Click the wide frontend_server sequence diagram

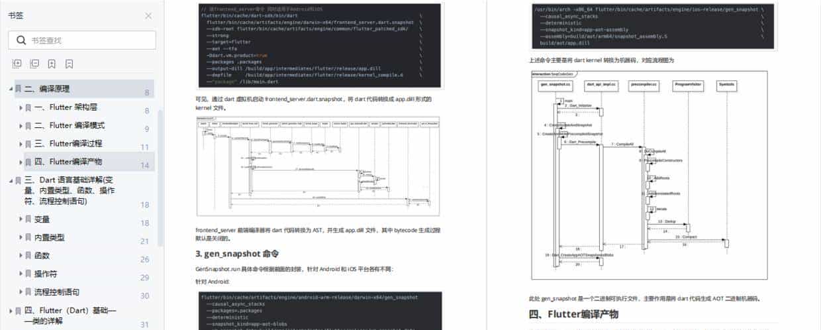[x=318, y=166]
